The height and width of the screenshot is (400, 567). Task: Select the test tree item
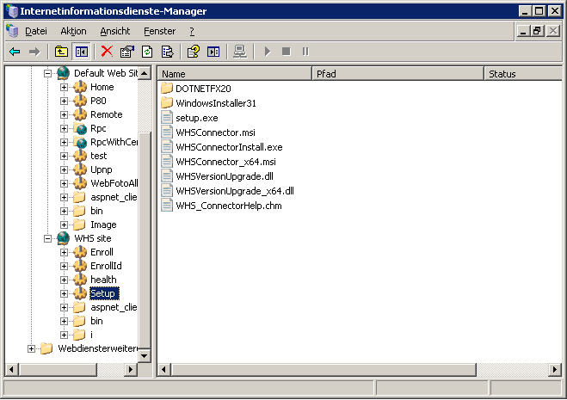coord(98,156)
